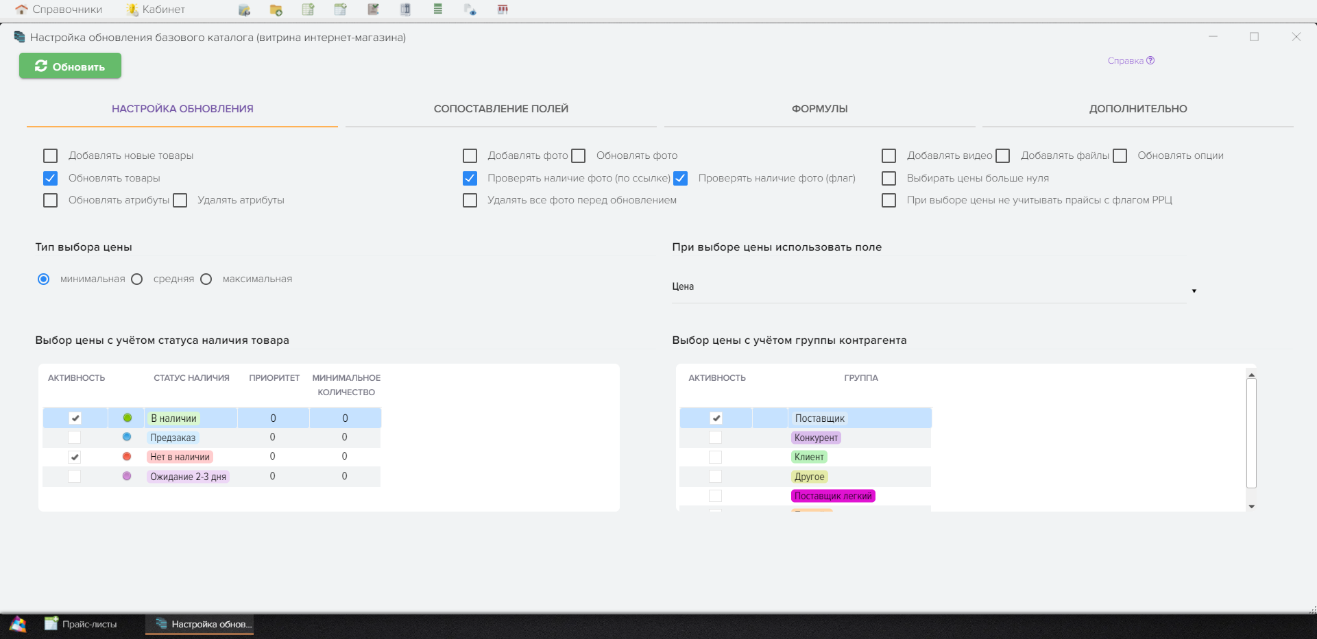Click the Прайс-листы taskbar table icon
This screenshot has height=639, width=1317.
[x=51, y=623]
